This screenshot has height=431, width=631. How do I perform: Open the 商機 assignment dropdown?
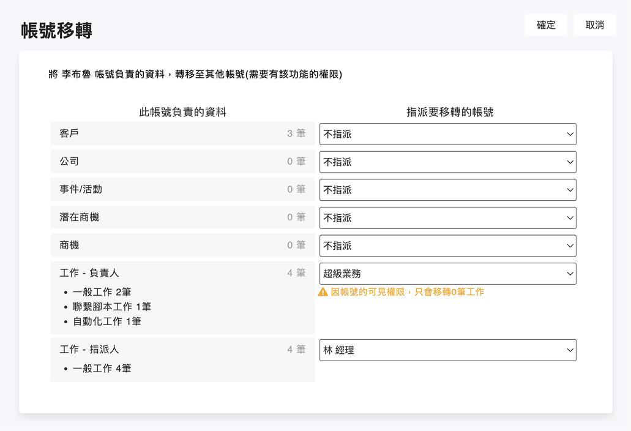(447, 245)
